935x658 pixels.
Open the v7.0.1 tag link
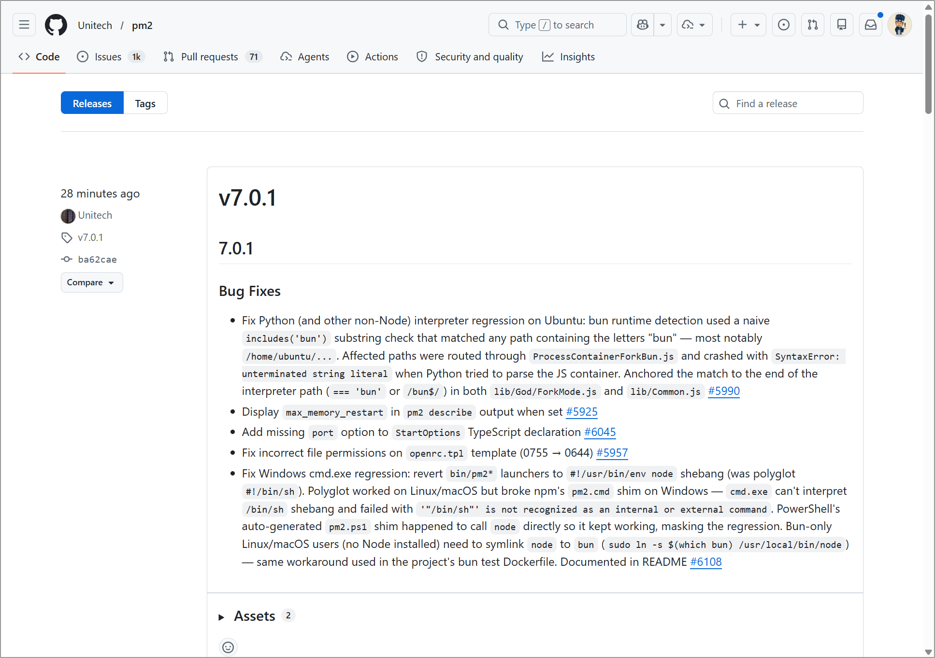coord(90,238)
